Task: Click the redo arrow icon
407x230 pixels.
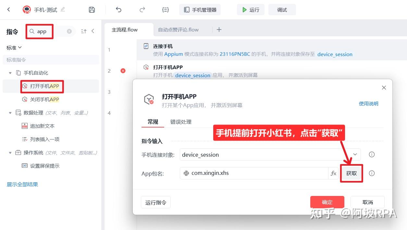Action: pos(142,9)
